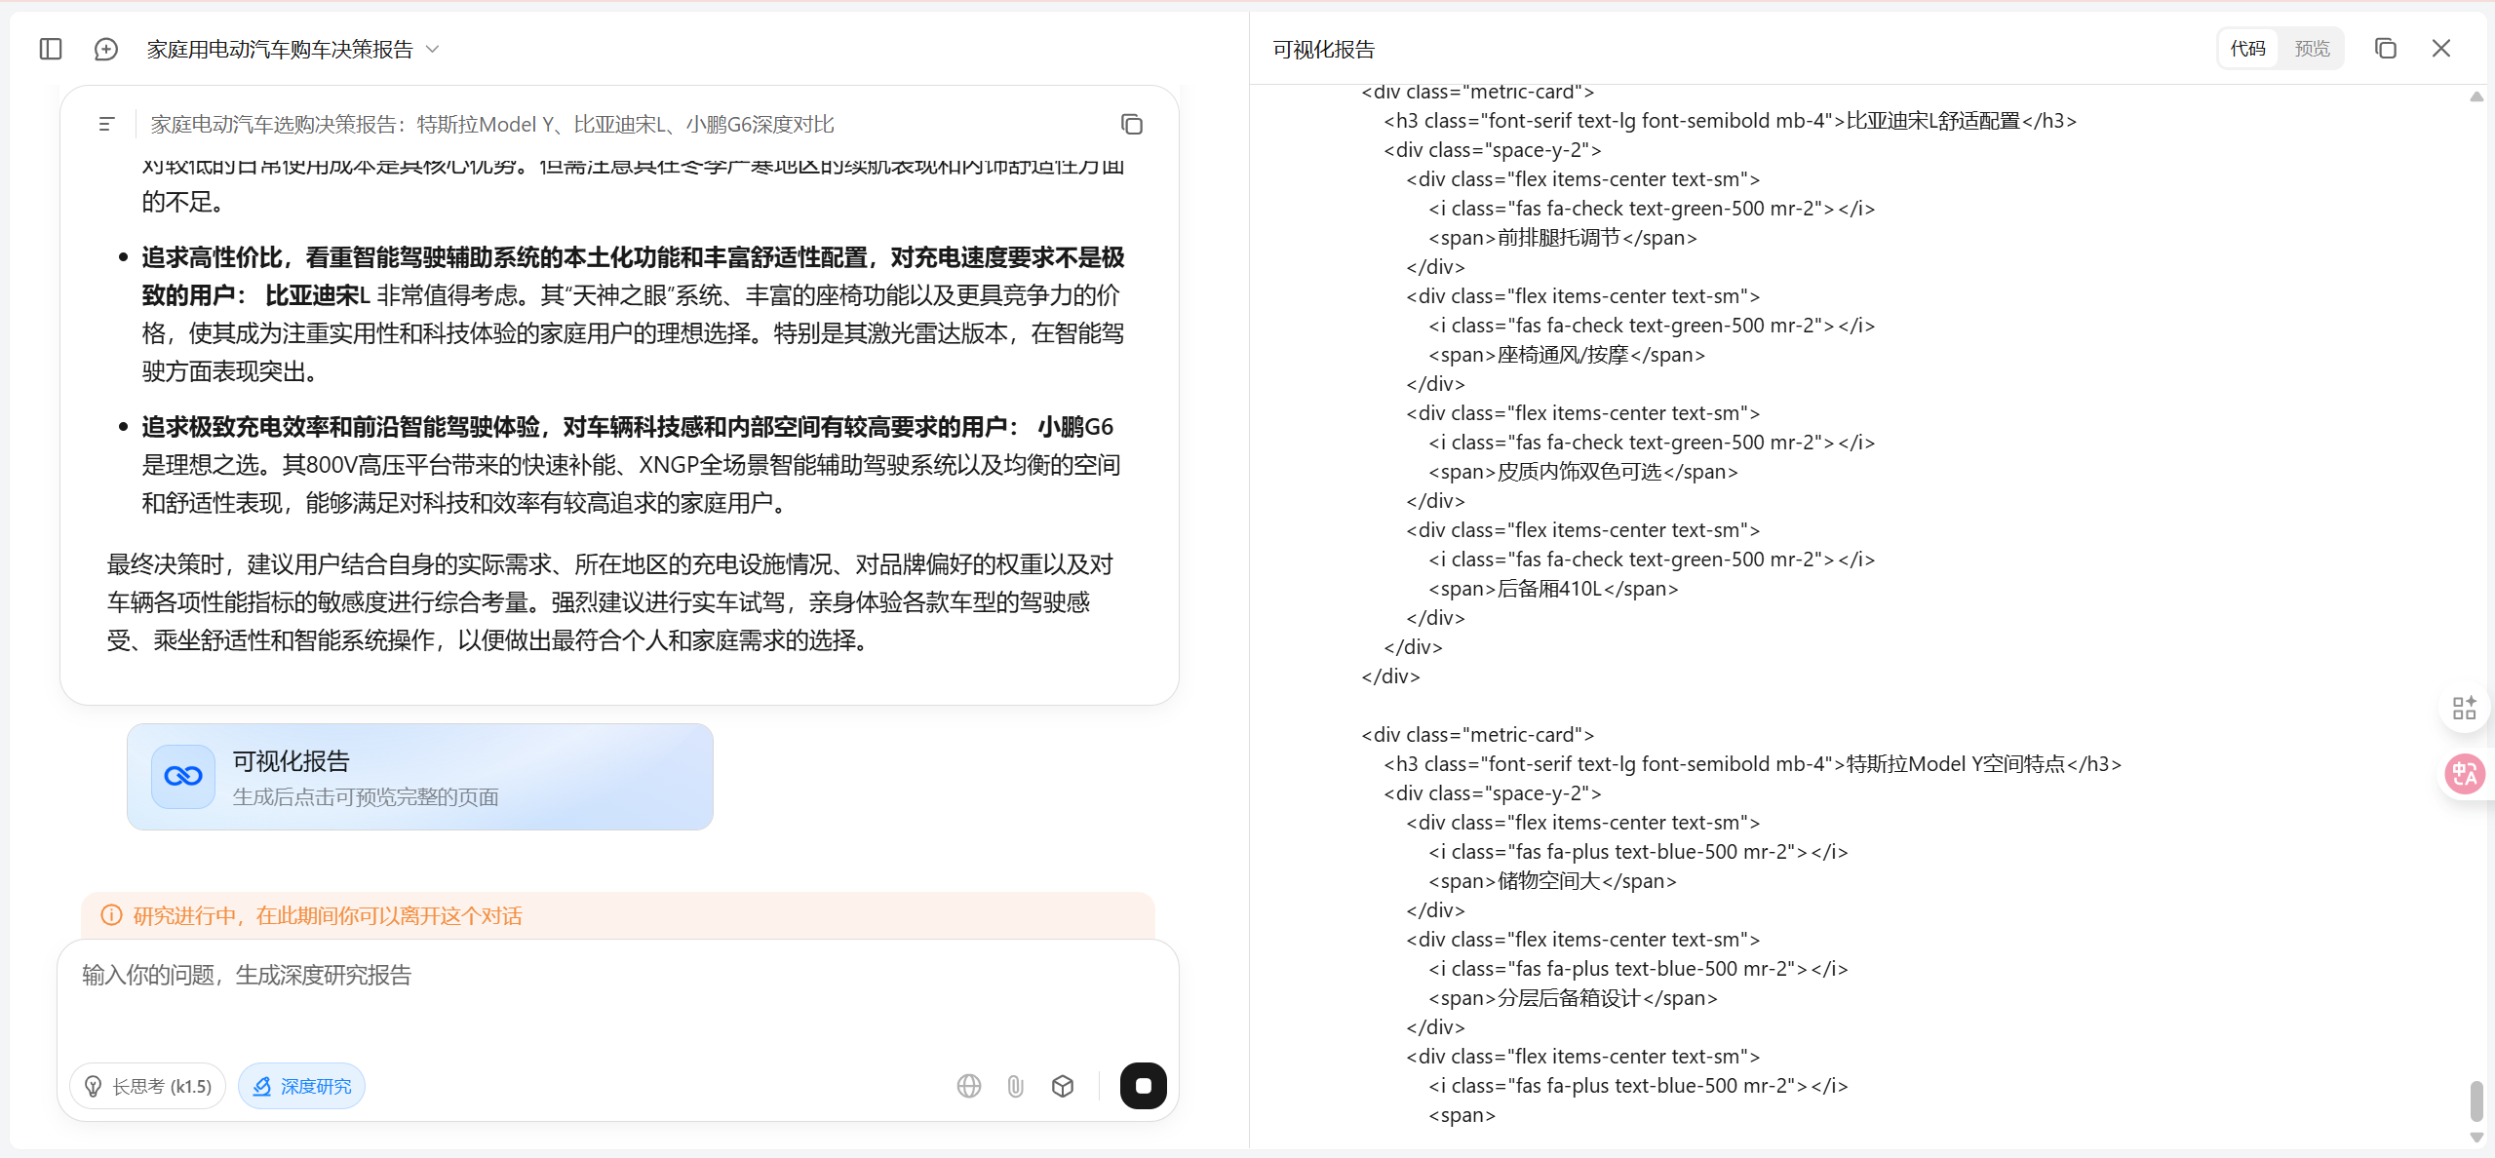Click the card subtitle 生成后点击可预览完整的页面
Screen dimensions: 2495x1158
tap(366, 797)
